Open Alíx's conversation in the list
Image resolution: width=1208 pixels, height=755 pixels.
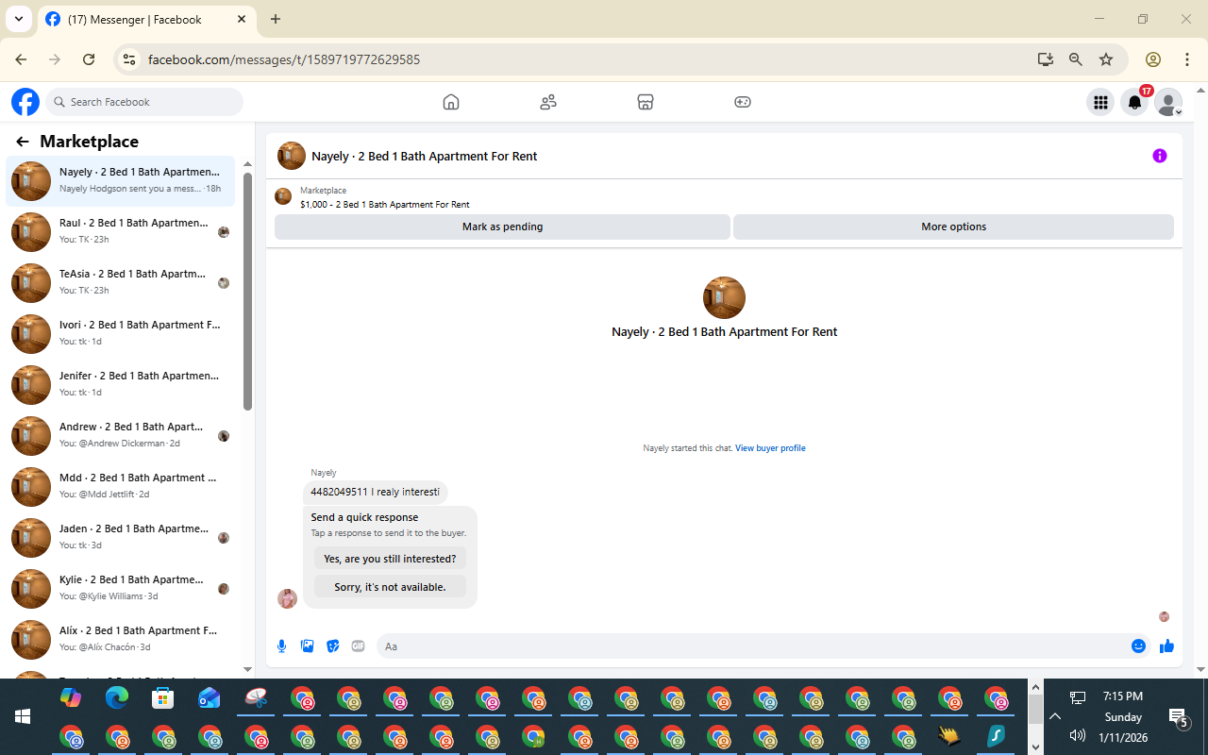pyautogui.click(x=121, y=640)
